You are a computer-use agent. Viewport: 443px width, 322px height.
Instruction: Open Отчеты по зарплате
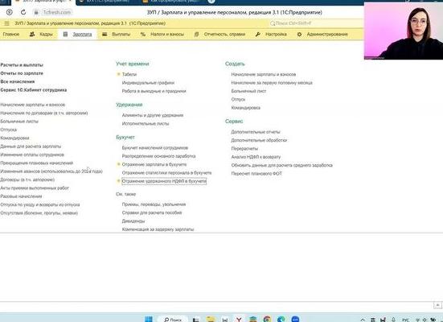click(22, 73)
